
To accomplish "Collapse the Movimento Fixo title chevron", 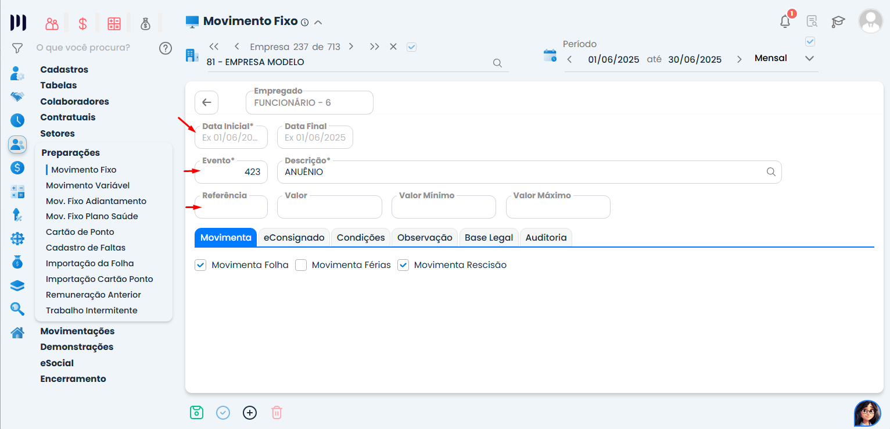I will (318, 23).
